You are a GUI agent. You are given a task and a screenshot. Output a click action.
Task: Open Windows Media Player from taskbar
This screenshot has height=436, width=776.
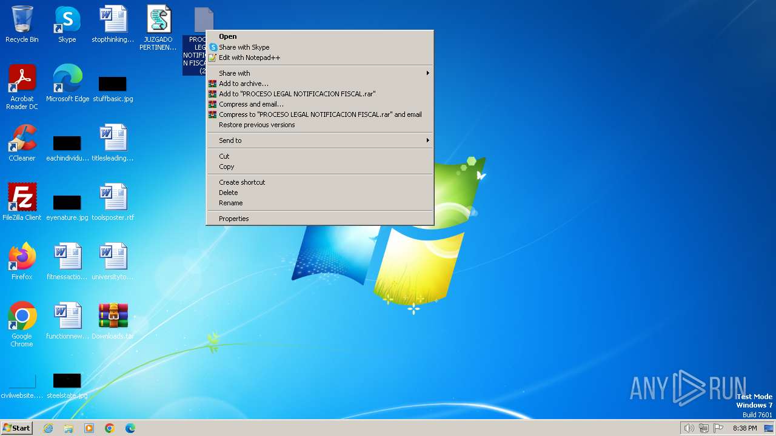(89, 428)
